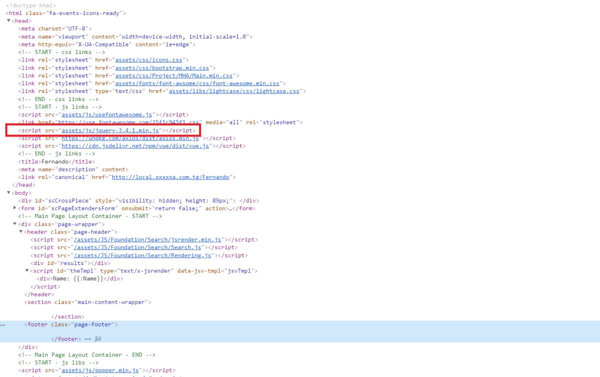Image resolution: width=600 pixels, height=377 pixels.
Task: Select the Name template div line
Action: click(x=79, y=278)
